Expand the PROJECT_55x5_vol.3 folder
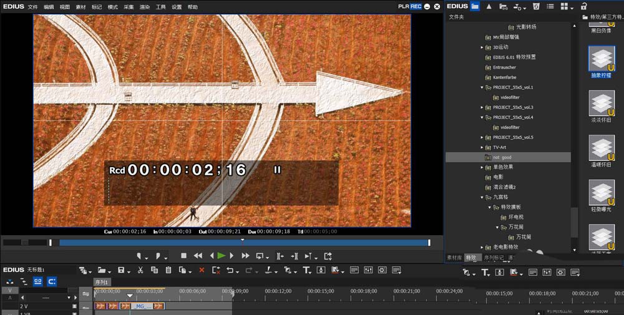 (x=482, y=107)
